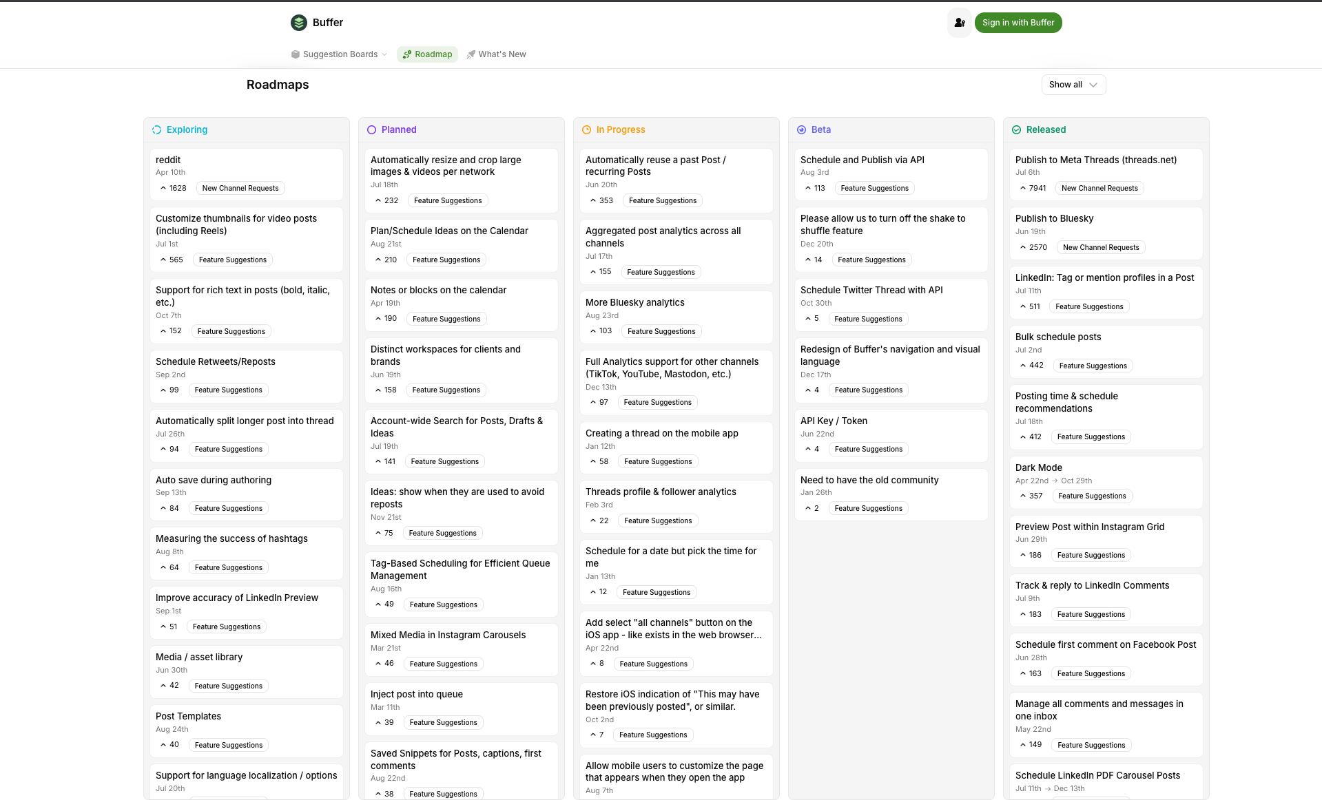Click the Buffer logo icon
This screenshot has height=800, width=1322.
pyautogui.click(x=298, y=23)
